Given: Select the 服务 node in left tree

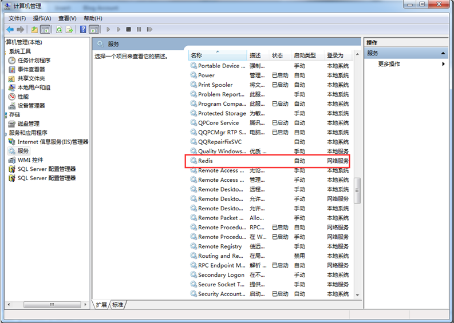Looking at the screenshot, I should (19, 151).
